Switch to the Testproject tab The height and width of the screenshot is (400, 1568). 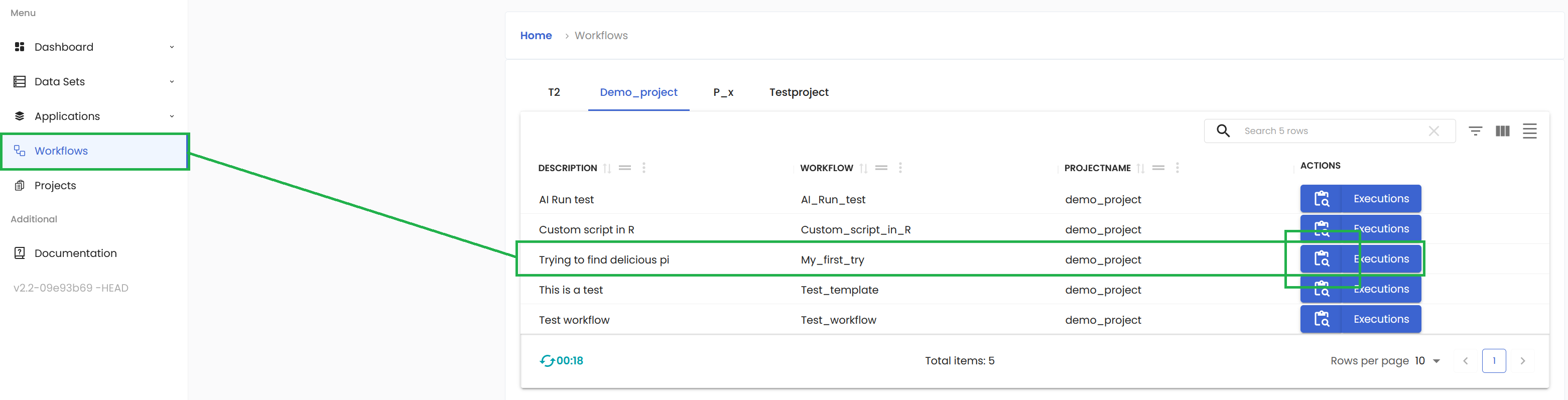click(799, 92)
